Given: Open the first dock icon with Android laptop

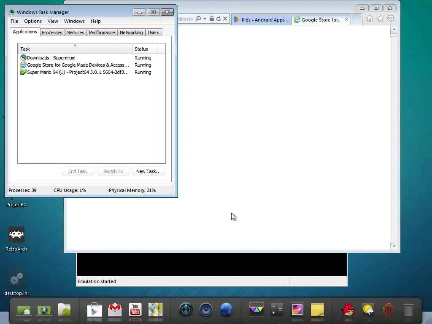Looking at the screenshot, I should pyautogui.click(x=24, y=310).
